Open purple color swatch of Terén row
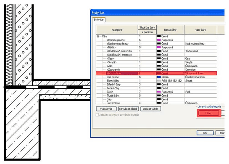229x164 pixels. [x=159, y=92]
